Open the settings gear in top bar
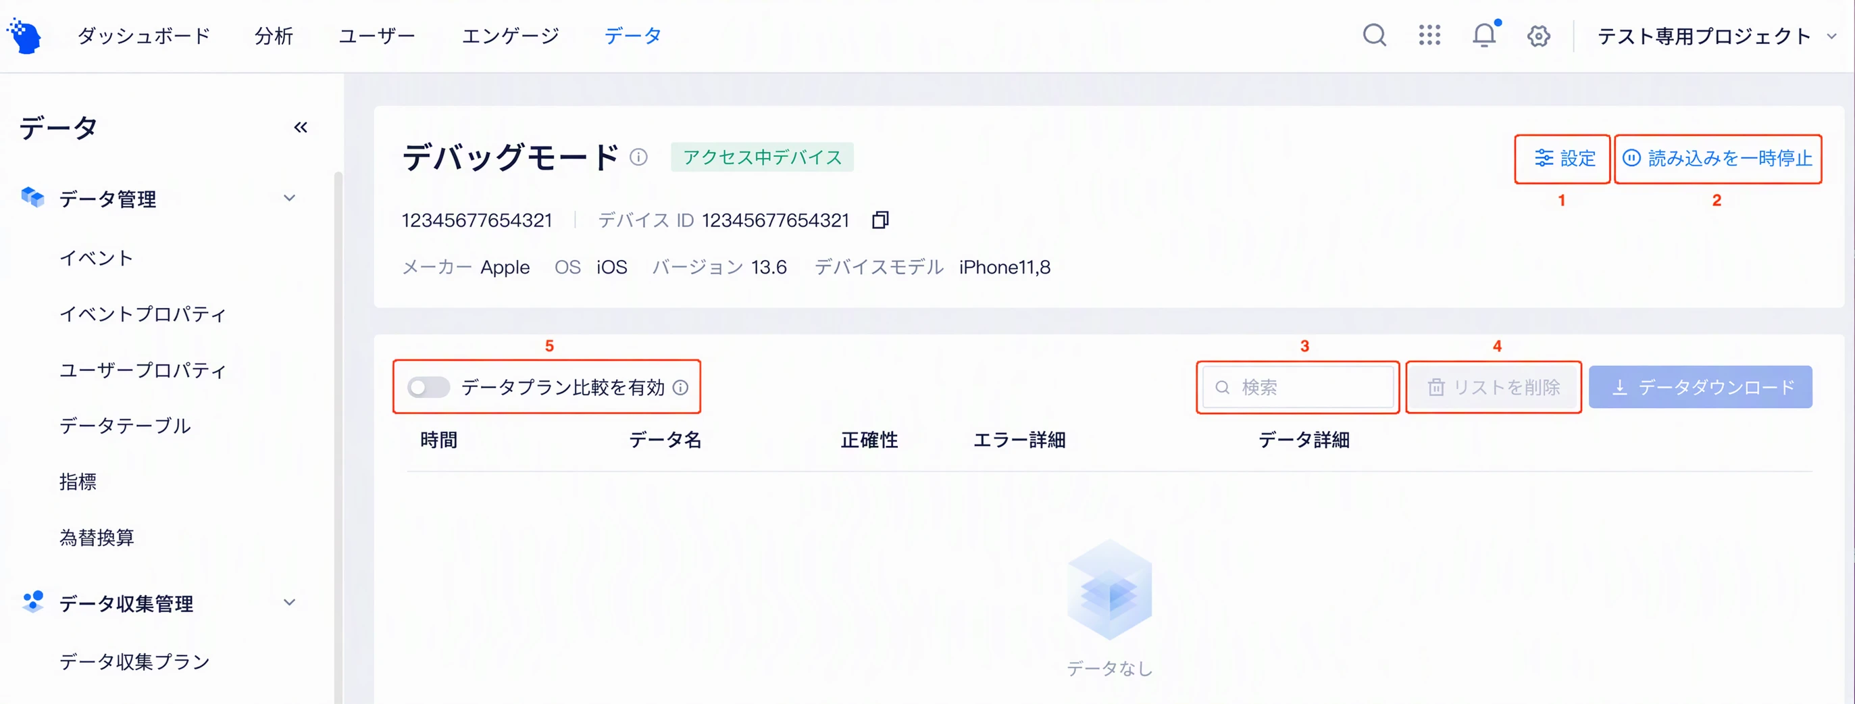Viewport: 1855px width, 704px height. (1539, 36)
